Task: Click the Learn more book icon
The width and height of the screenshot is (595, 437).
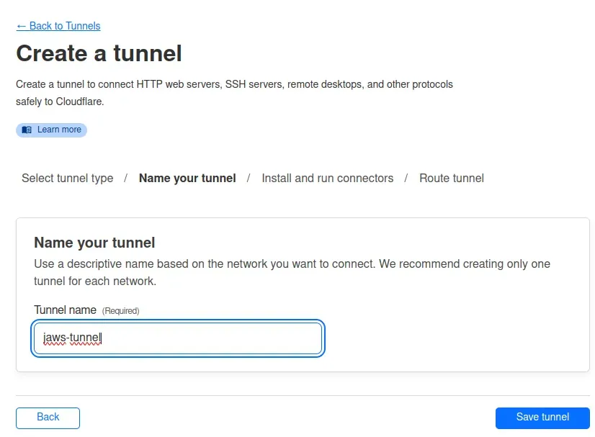Action: coord(27,130)
